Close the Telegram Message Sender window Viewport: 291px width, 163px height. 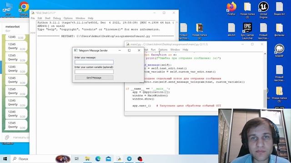click(139, 50)
